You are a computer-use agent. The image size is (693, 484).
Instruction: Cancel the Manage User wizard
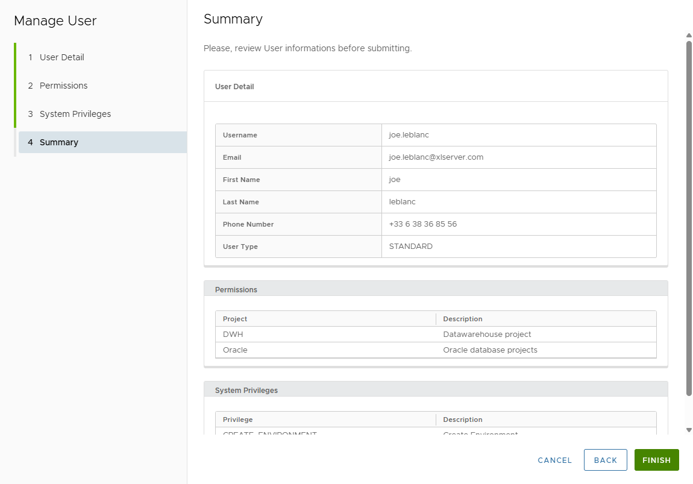pyautogui.click(x=554, y=460)
